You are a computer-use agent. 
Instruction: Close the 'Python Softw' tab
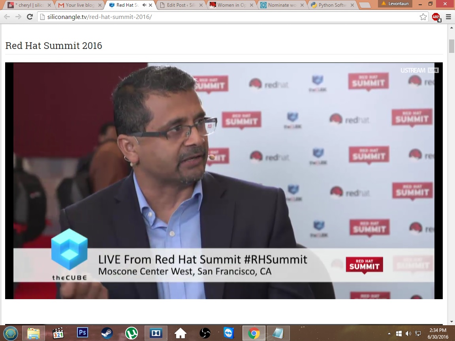tap(352, 5)
